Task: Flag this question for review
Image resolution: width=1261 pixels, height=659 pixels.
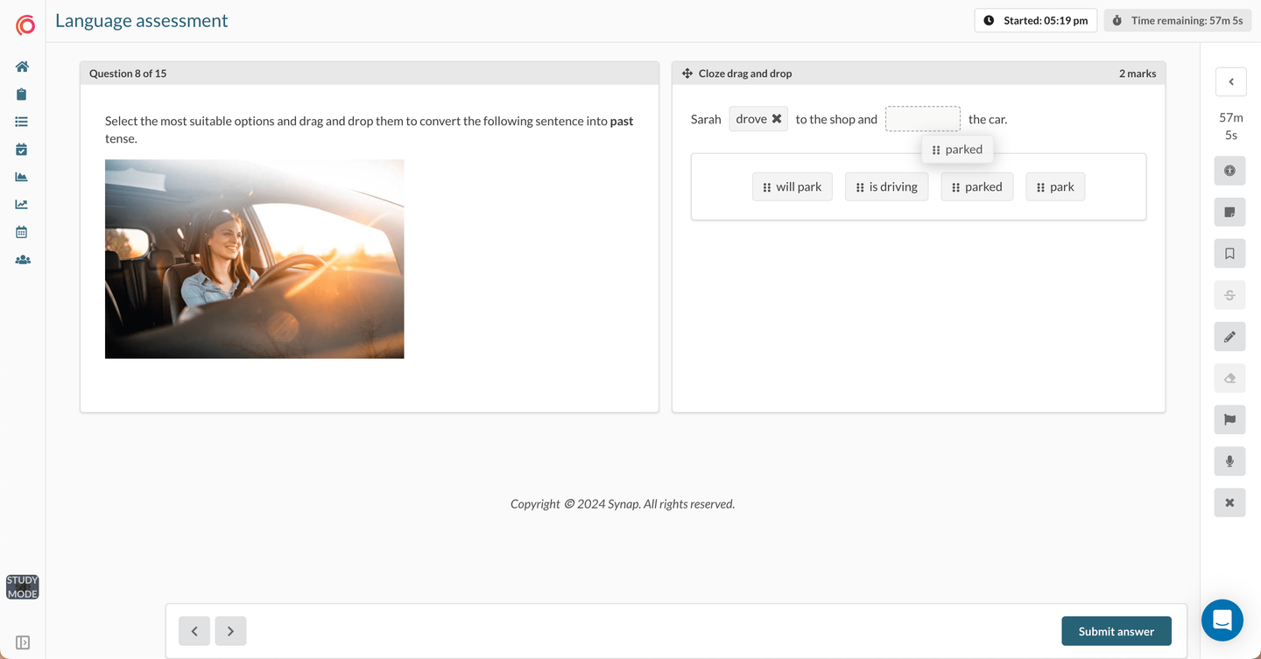Action: click(1229, 419)
